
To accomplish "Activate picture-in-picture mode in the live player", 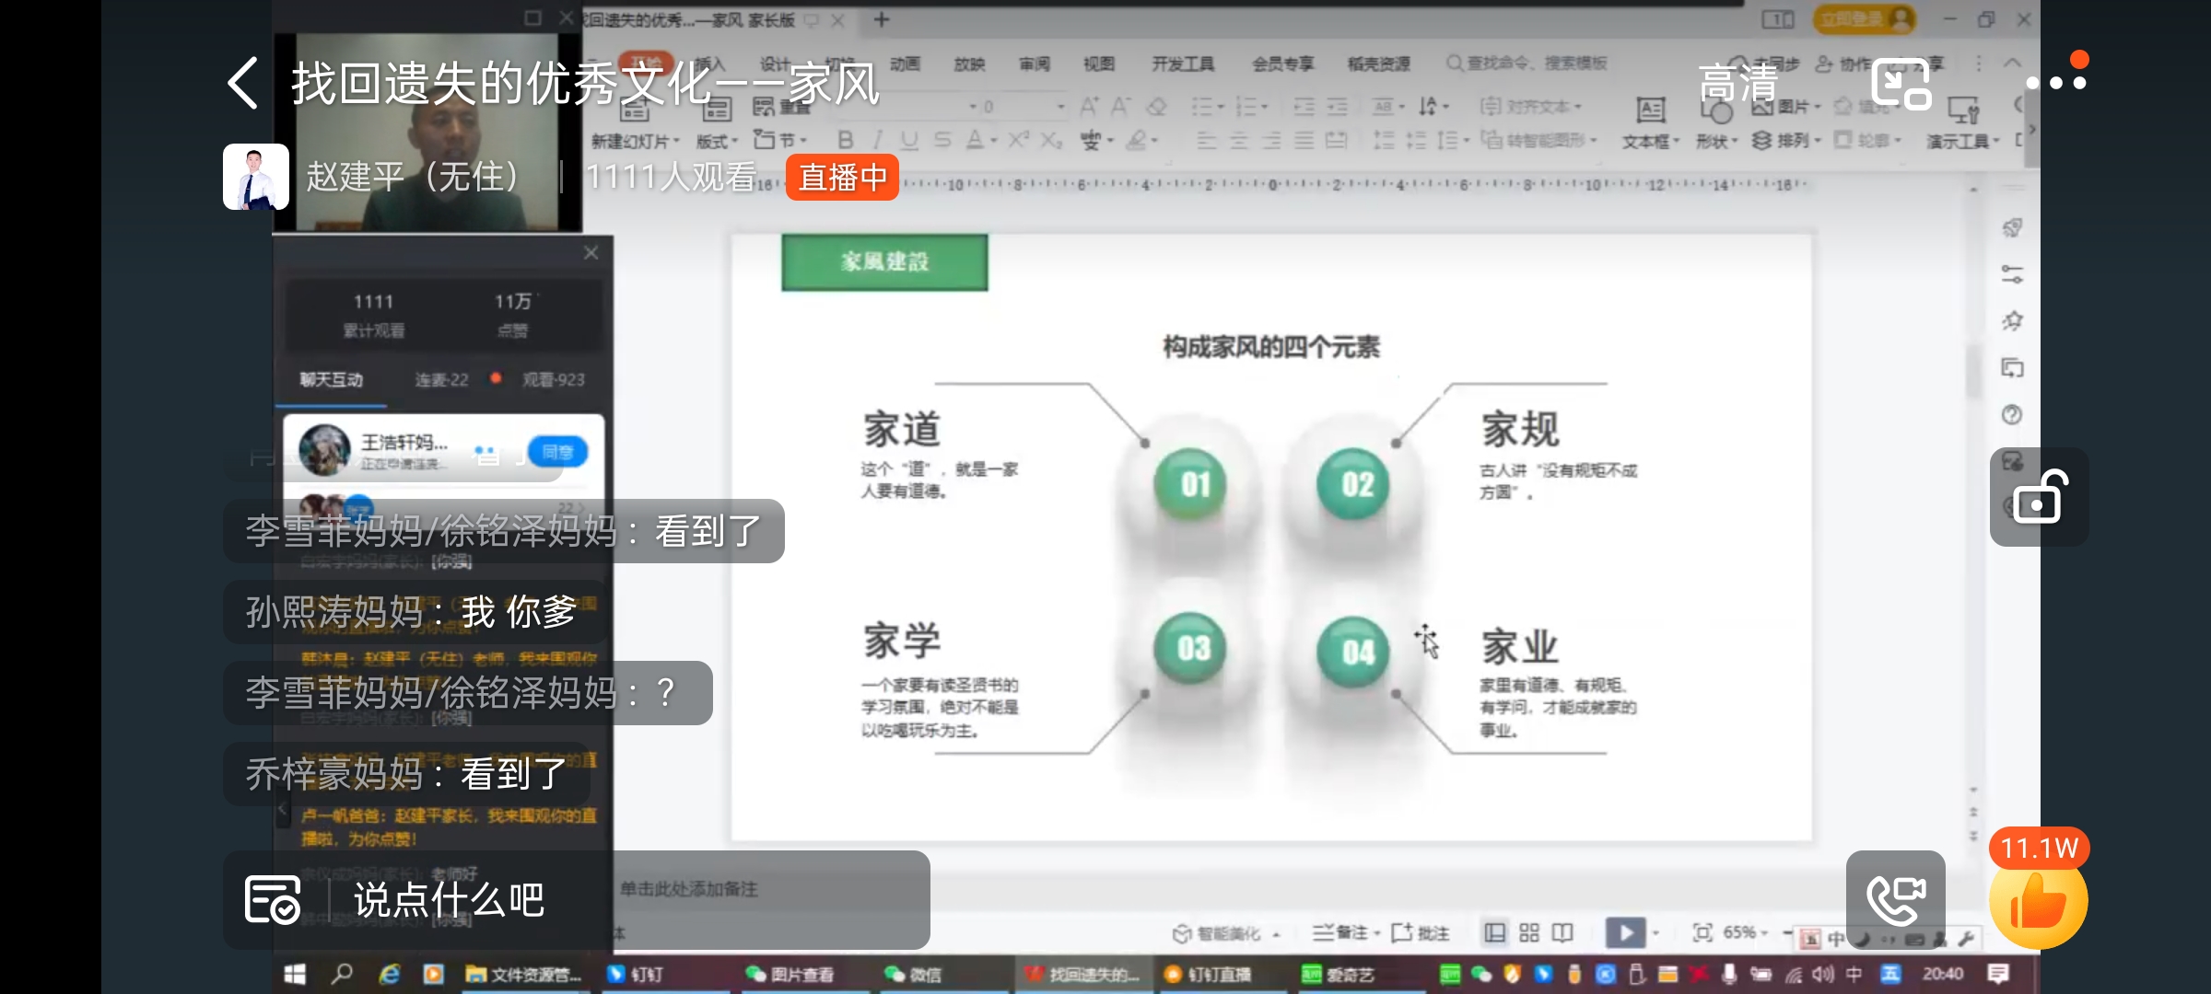I will 1900,84.
